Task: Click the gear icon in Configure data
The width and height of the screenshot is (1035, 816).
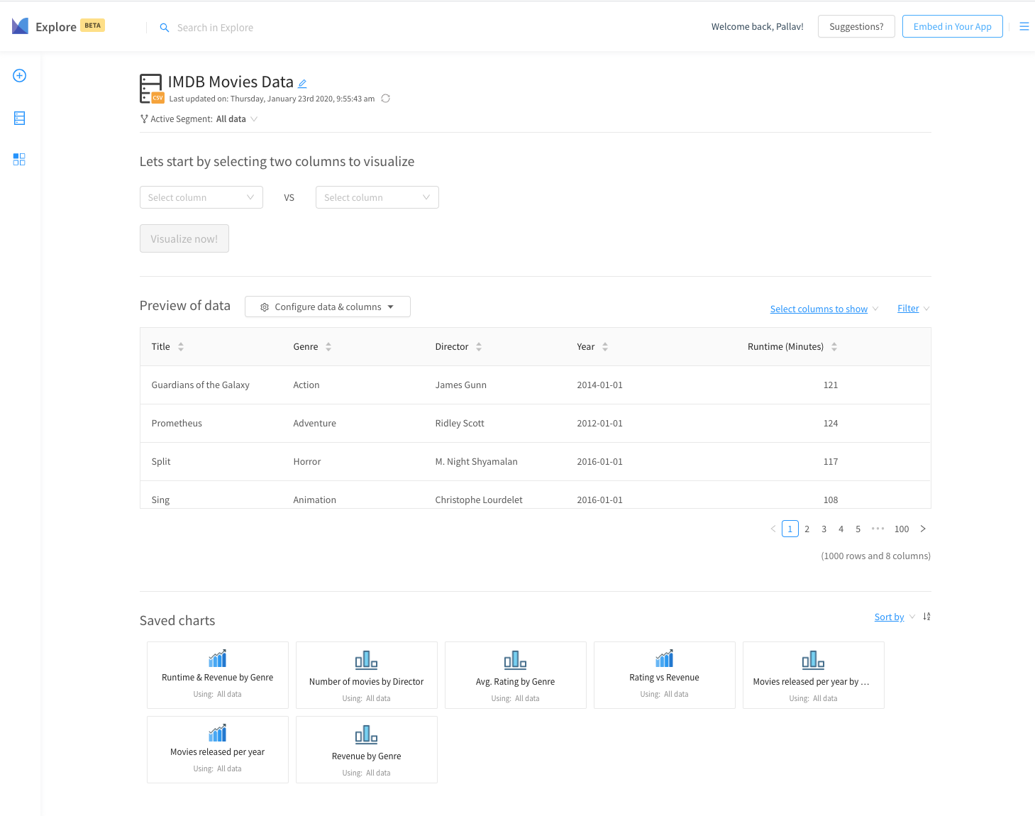Action: coord(265,307)
